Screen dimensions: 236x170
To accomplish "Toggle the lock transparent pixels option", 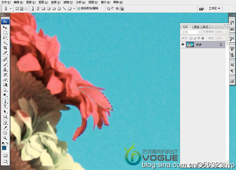I will coord(191,38).
